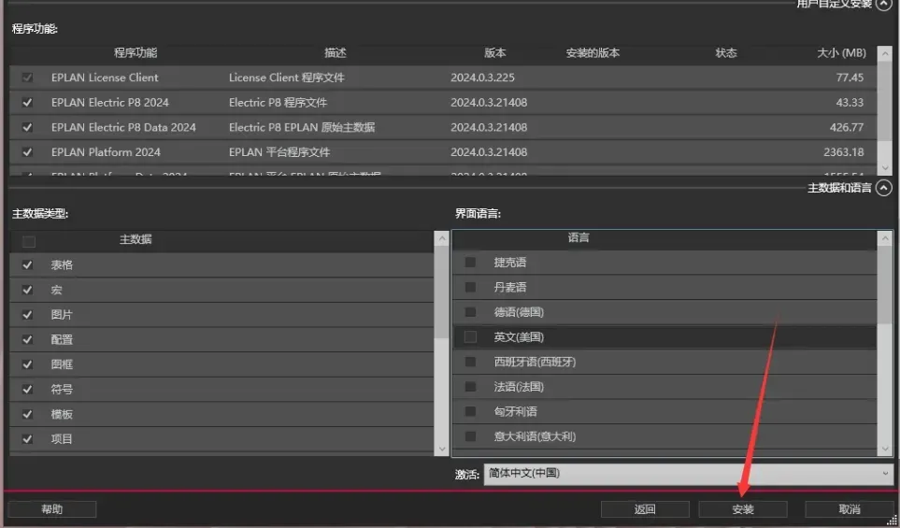Enable 西班牙语(西班牙) language checkbox
Viewport: 900px width, 528px height.
pos(470,362)
